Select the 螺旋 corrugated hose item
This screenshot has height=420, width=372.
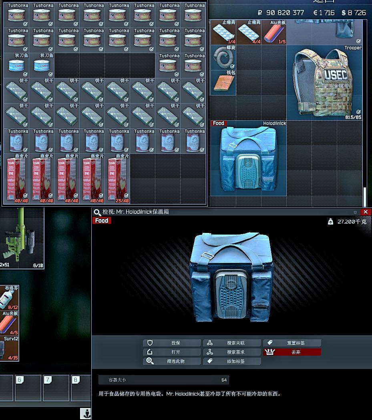tap(223, 58)
